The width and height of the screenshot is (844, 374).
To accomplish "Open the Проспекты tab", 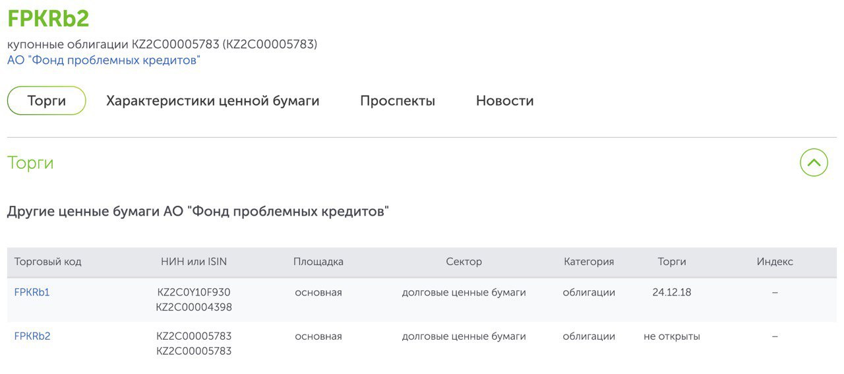I will click(398, 101).
